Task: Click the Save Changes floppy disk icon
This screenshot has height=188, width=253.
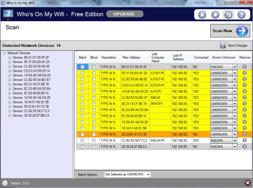Action: [x=223, y=46]
